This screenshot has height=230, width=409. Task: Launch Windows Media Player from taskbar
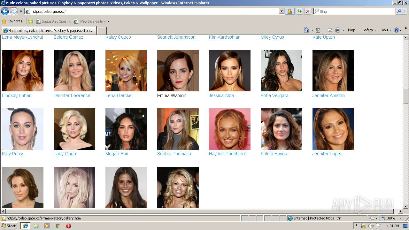pos(47,226)
